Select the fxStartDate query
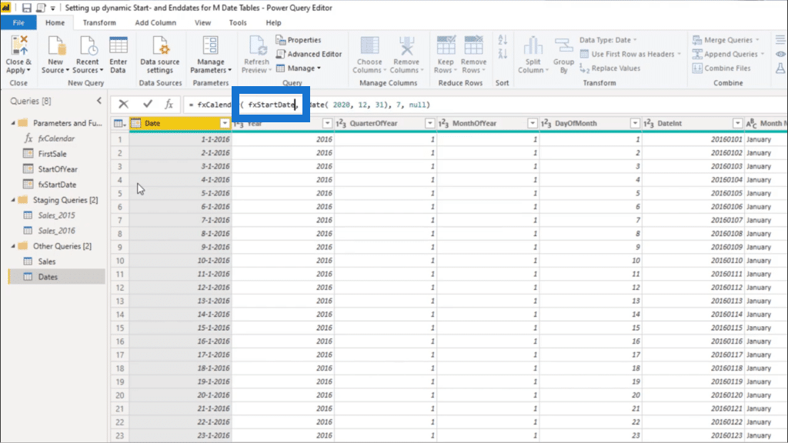 (57, 185)
